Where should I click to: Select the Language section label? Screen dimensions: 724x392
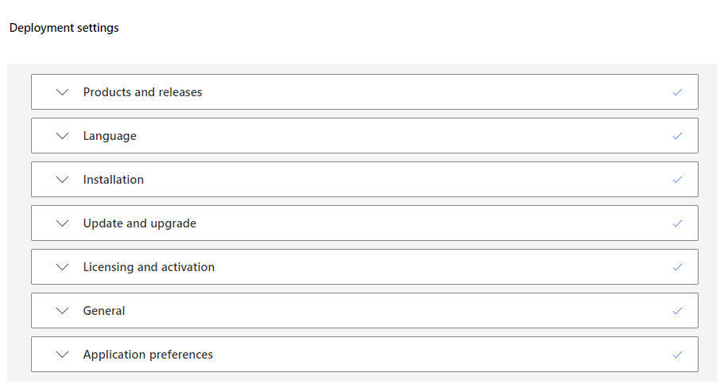(x=110, y=136)
